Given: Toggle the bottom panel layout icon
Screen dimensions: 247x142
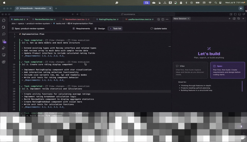Looking at the screenshot, I should coord(239,14).
